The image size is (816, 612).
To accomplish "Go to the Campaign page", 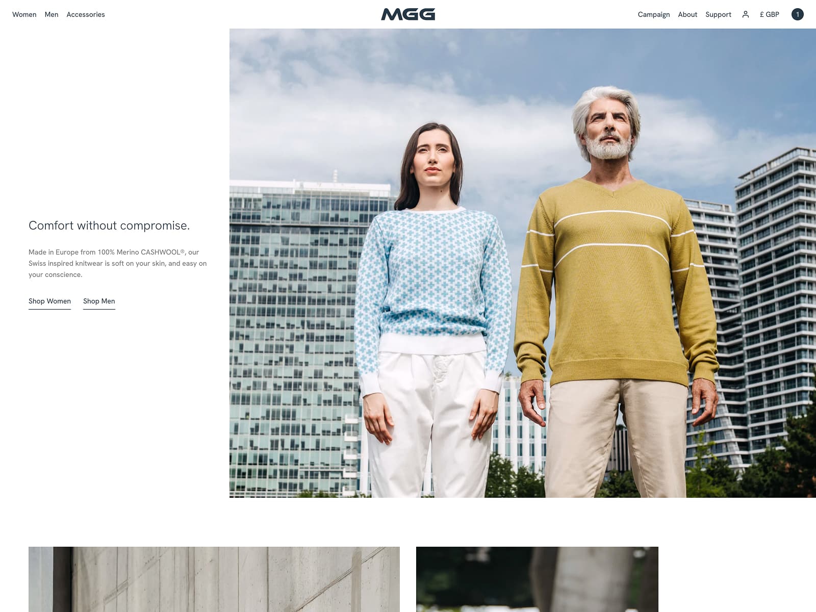I will click(654, 14).
